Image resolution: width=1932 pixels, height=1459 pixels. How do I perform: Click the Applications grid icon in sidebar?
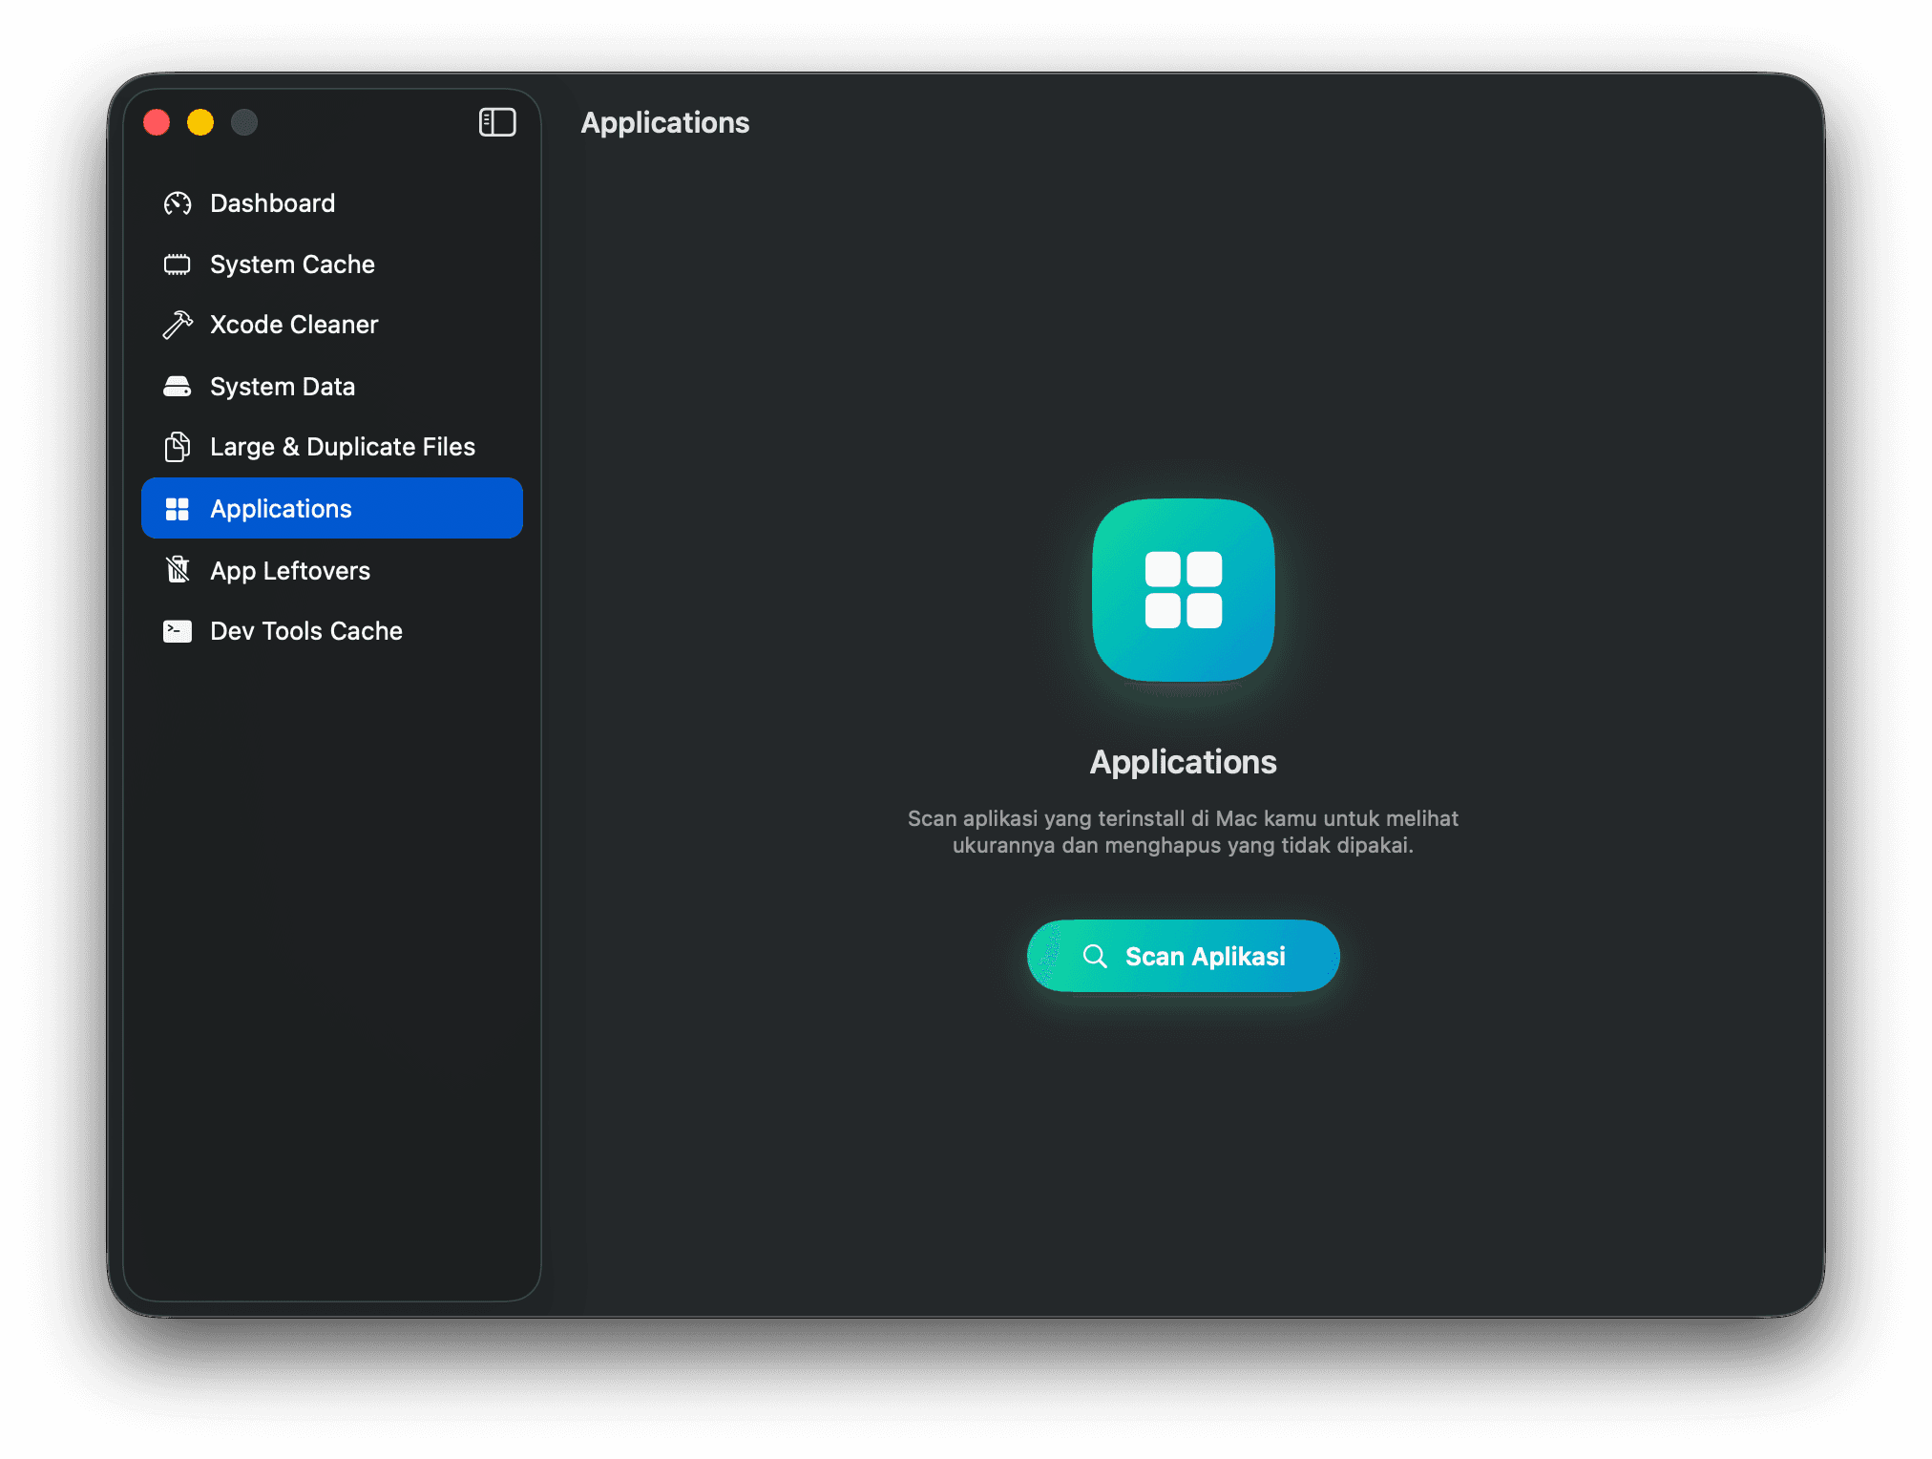(178, 509)
